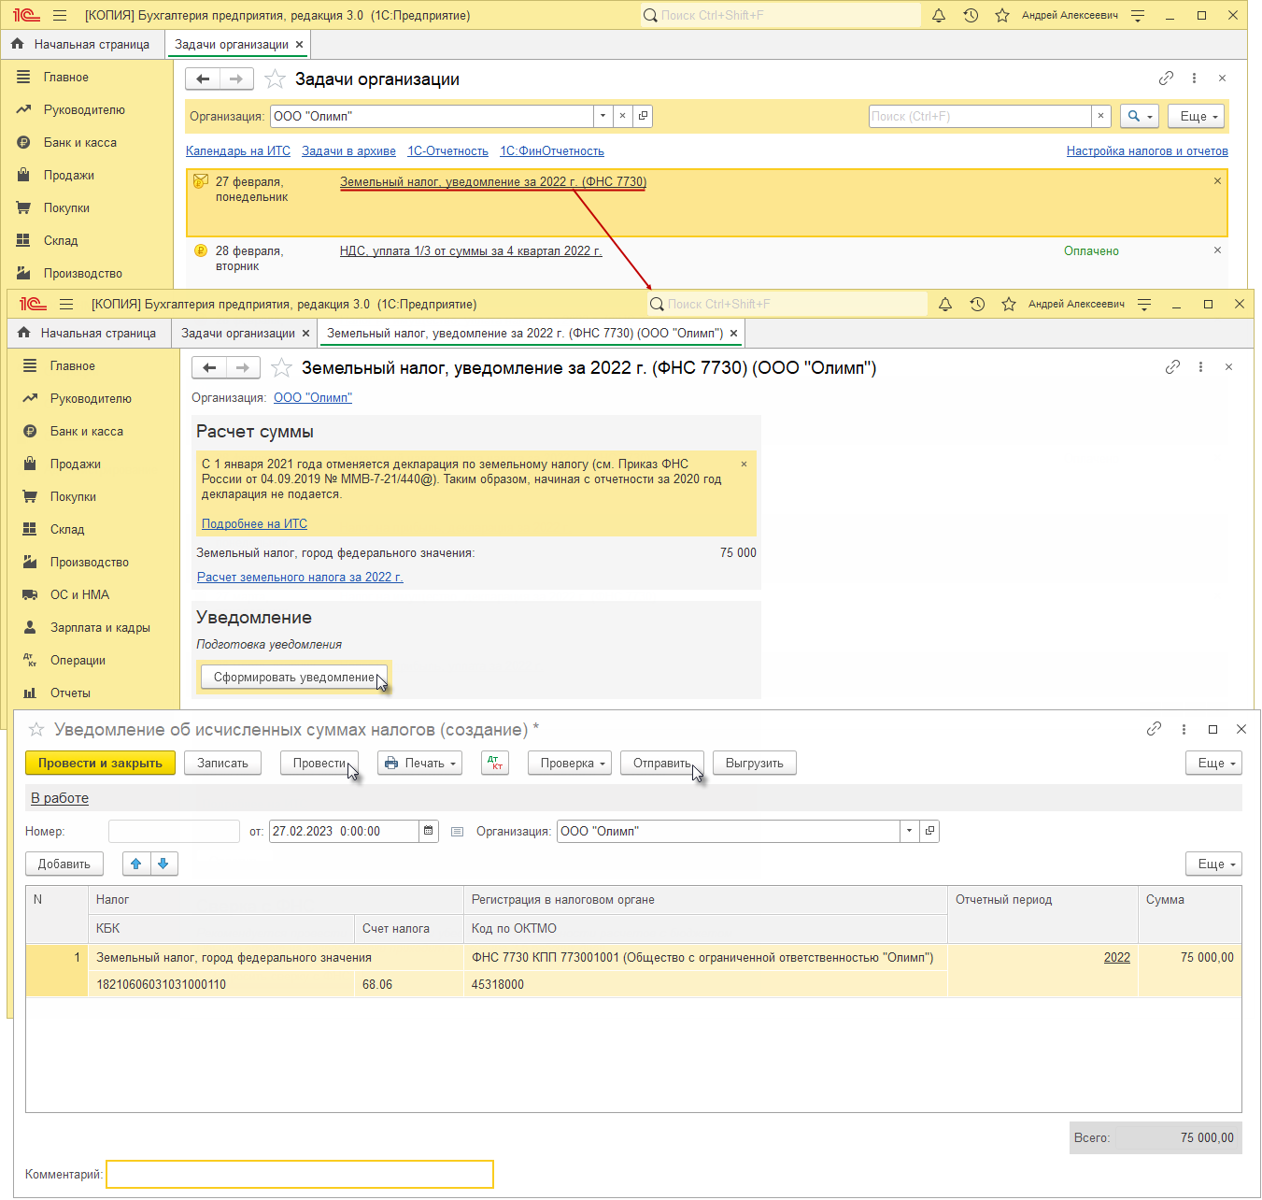Show Дт/Кт postings of the notification
This screenshot has width=1262, height=1200.
point(495,763)
